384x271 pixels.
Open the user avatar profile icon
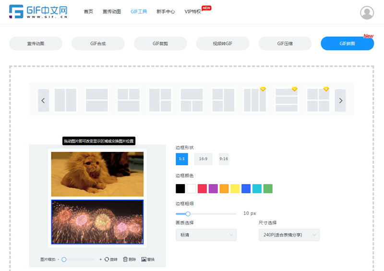click(367, 12)
